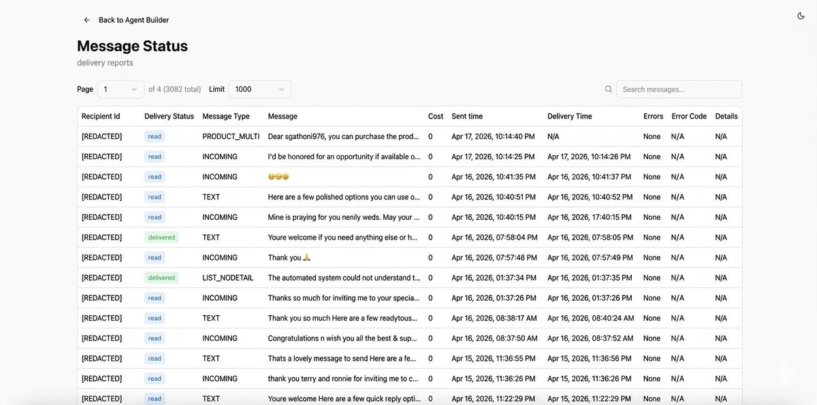Screen dimensions: 817x405
Task: Click the Search messages input field
Action: (x=679, y=89)
